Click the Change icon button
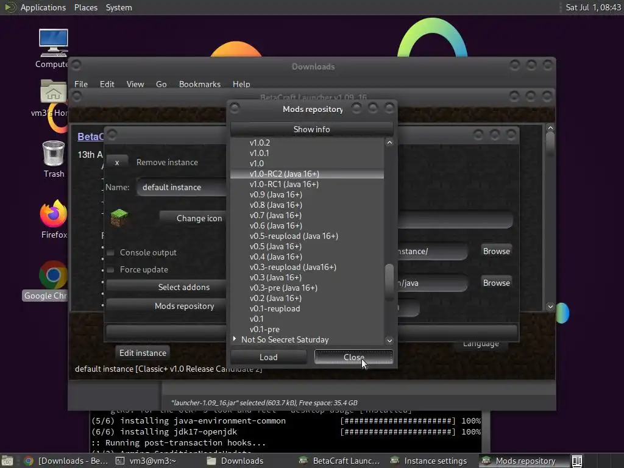Screen dimensions: 624x468 coord(194,218)
